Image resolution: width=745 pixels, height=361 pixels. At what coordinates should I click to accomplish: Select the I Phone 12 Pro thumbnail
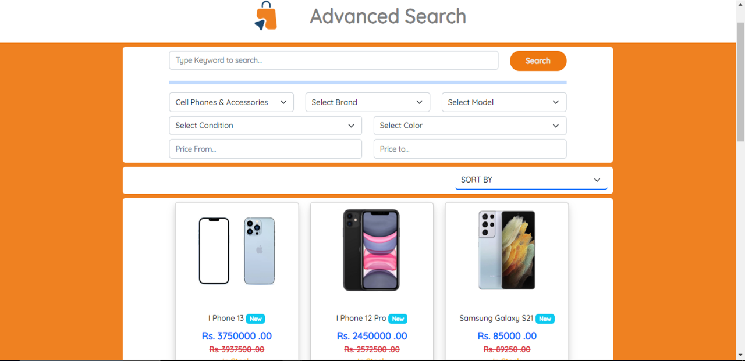click(x=371, y=250)
